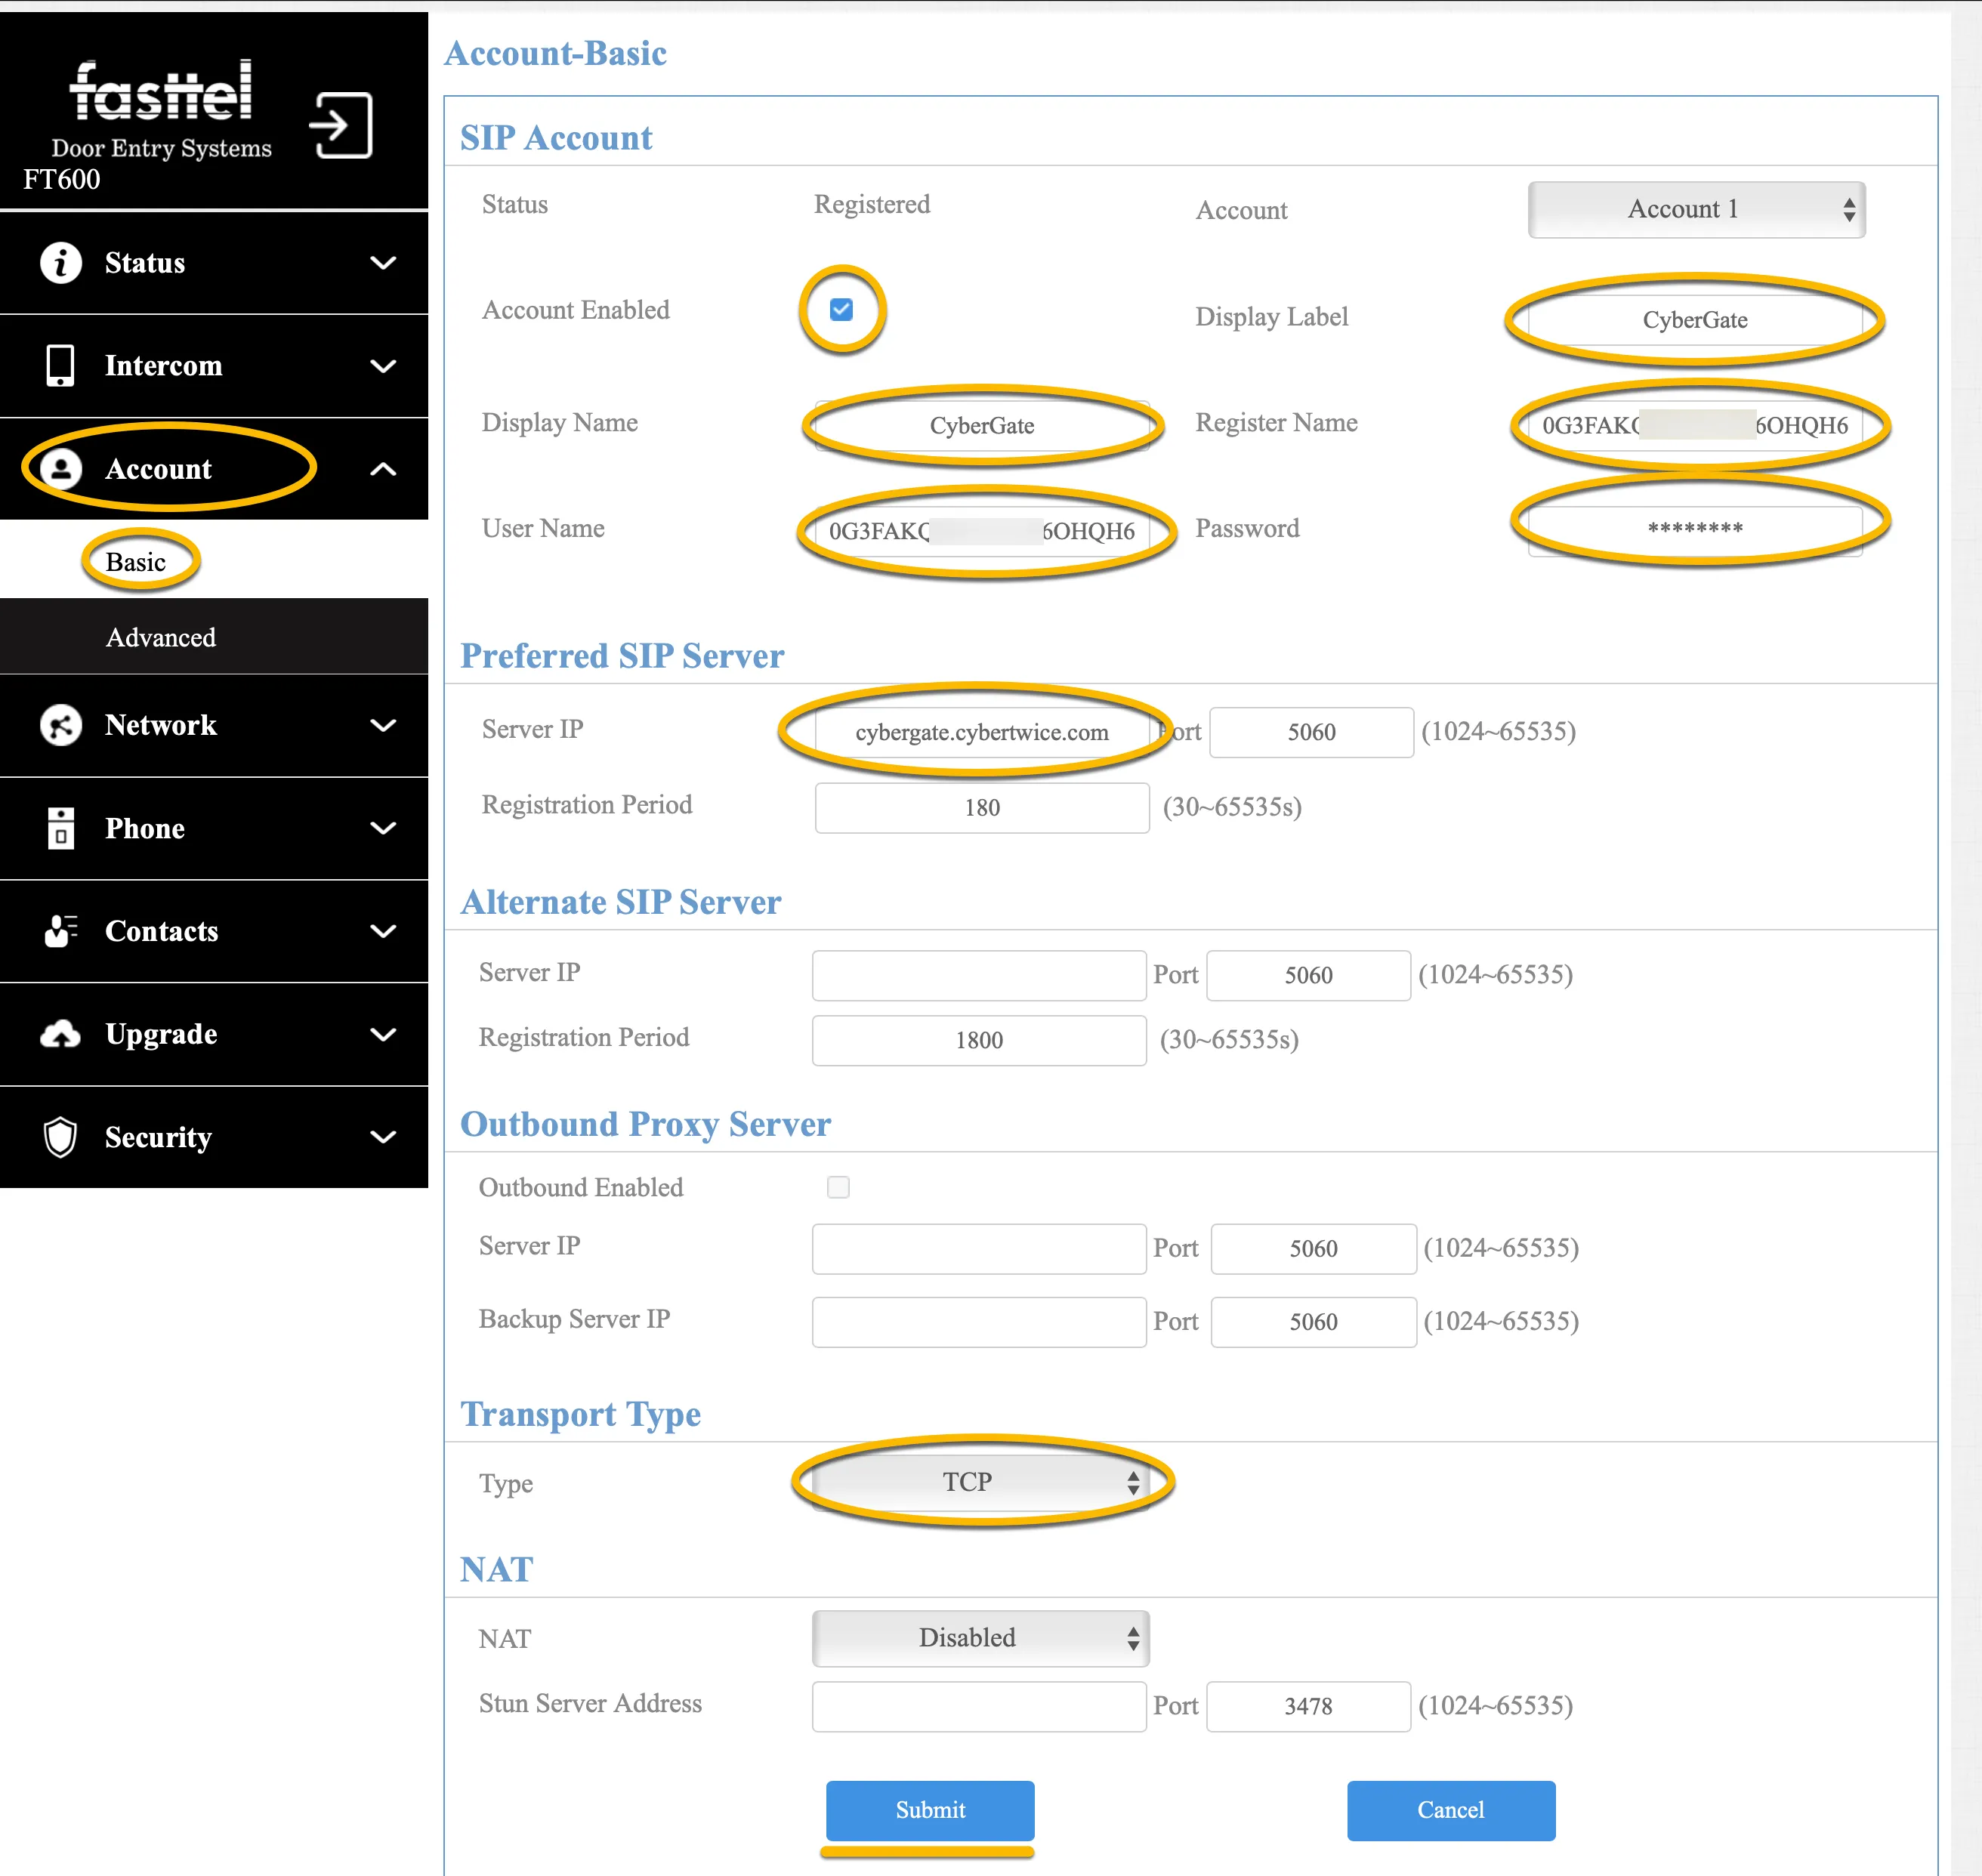Open the Security menu label
This screenshot has width=1982, height=1876.
158,1138
